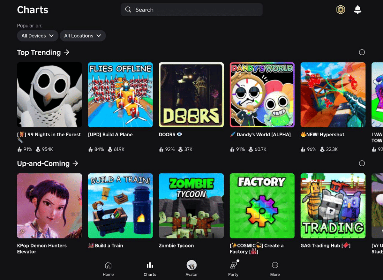Select the Charts icon in bottom navigation
The height and width of the screenshot is (280, 383).
(x=150, y=268)
